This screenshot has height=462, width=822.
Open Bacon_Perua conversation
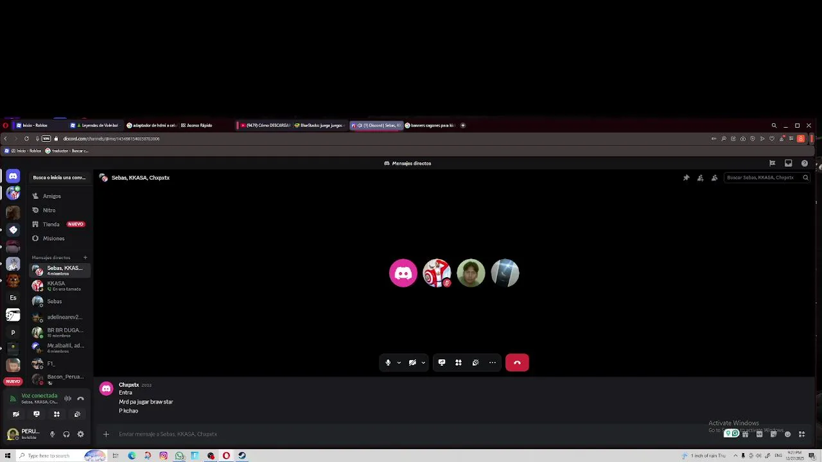pos(60,379)
